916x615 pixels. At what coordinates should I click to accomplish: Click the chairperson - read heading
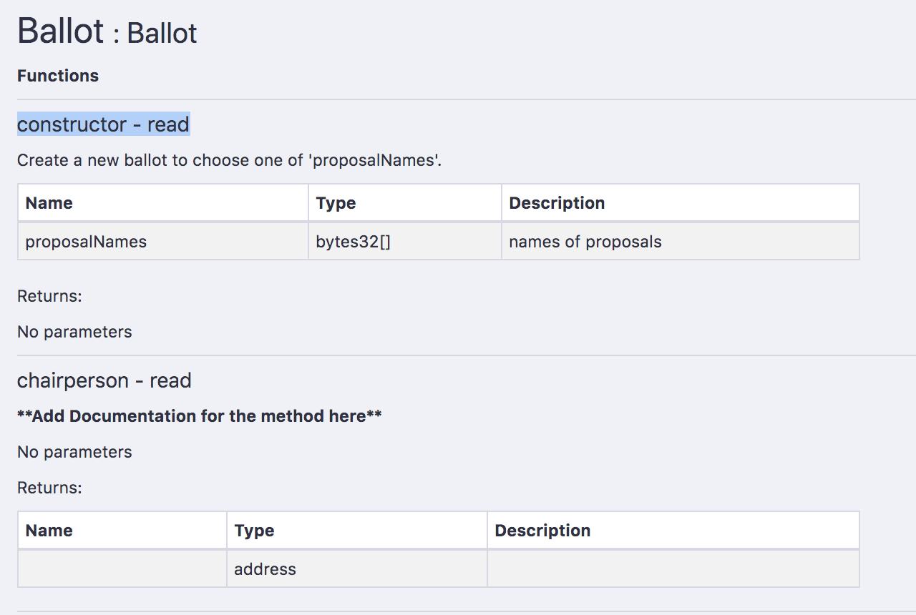click(104, 380)
